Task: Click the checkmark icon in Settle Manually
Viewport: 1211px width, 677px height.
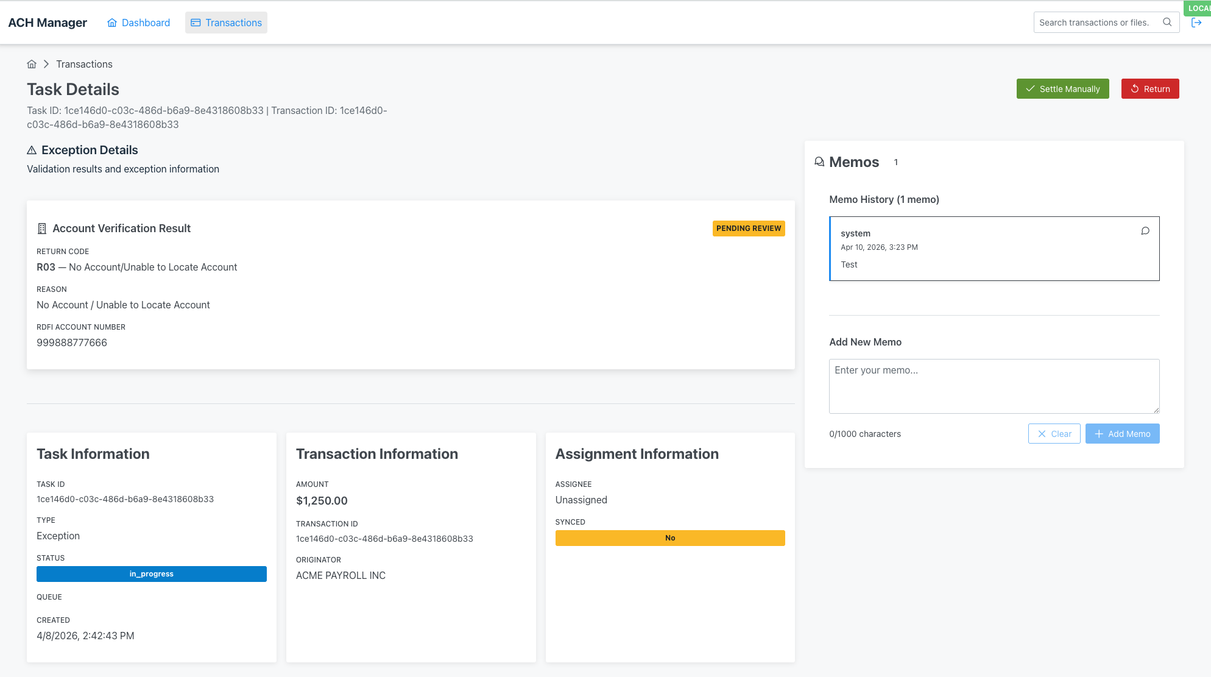Action: point(1031,88)
